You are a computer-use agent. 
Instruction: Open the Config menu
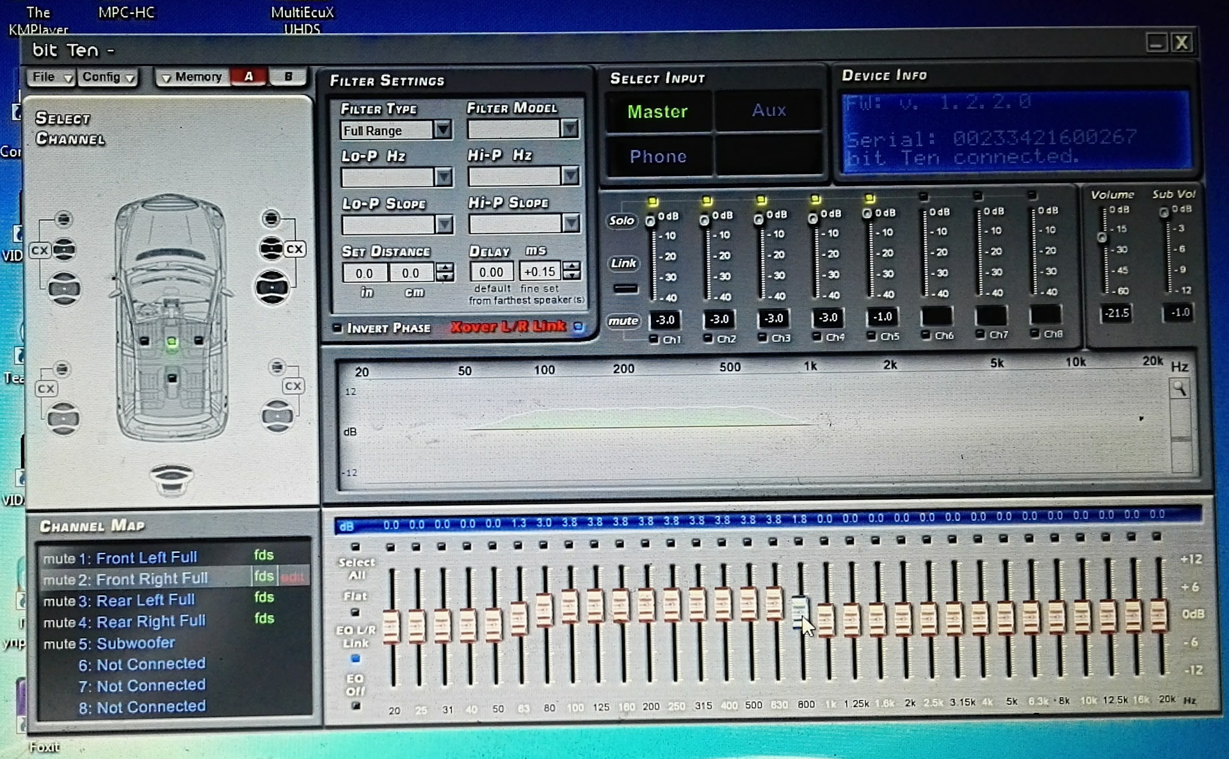click(108, 77)
